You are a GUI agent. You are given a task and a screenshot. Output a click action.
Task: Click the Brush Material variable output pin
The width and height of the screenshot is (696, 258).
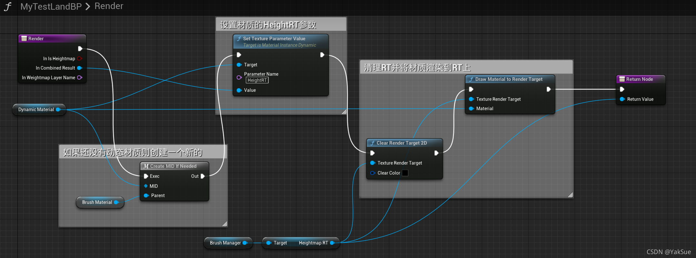116,202
